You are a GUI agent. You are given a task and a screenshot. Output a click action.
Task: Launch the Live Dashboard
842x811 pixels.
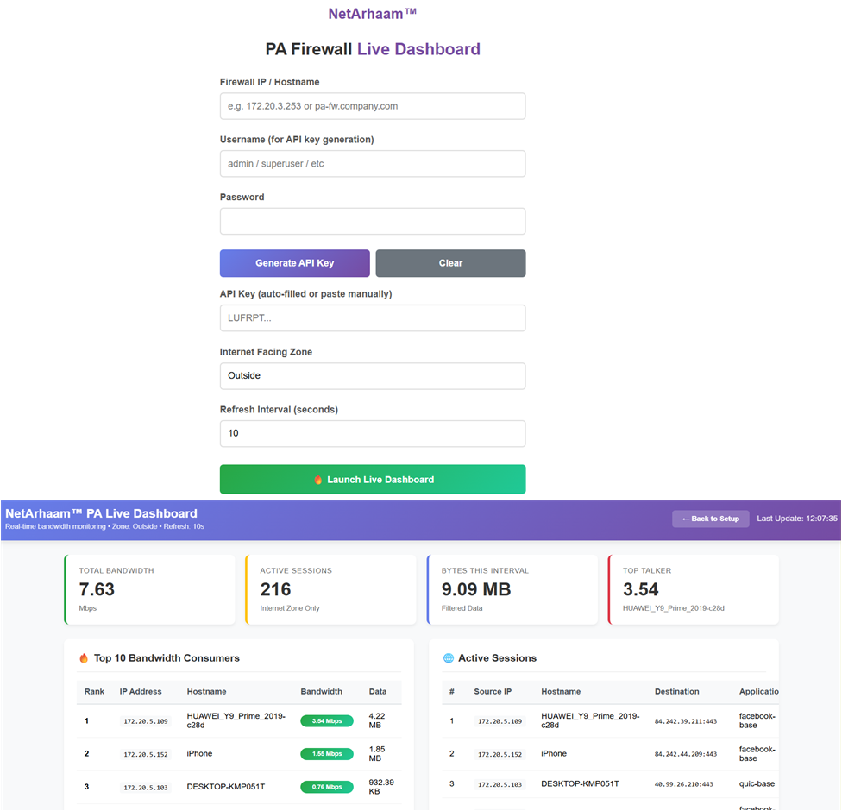tap(372, 479)
